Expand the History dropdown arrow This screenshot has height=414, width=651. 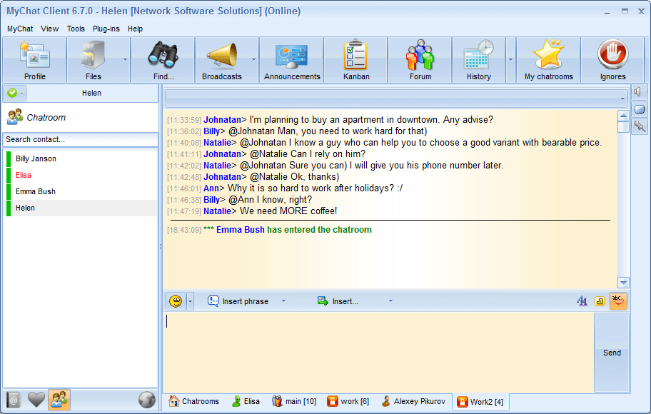click(x=510, y=60)
